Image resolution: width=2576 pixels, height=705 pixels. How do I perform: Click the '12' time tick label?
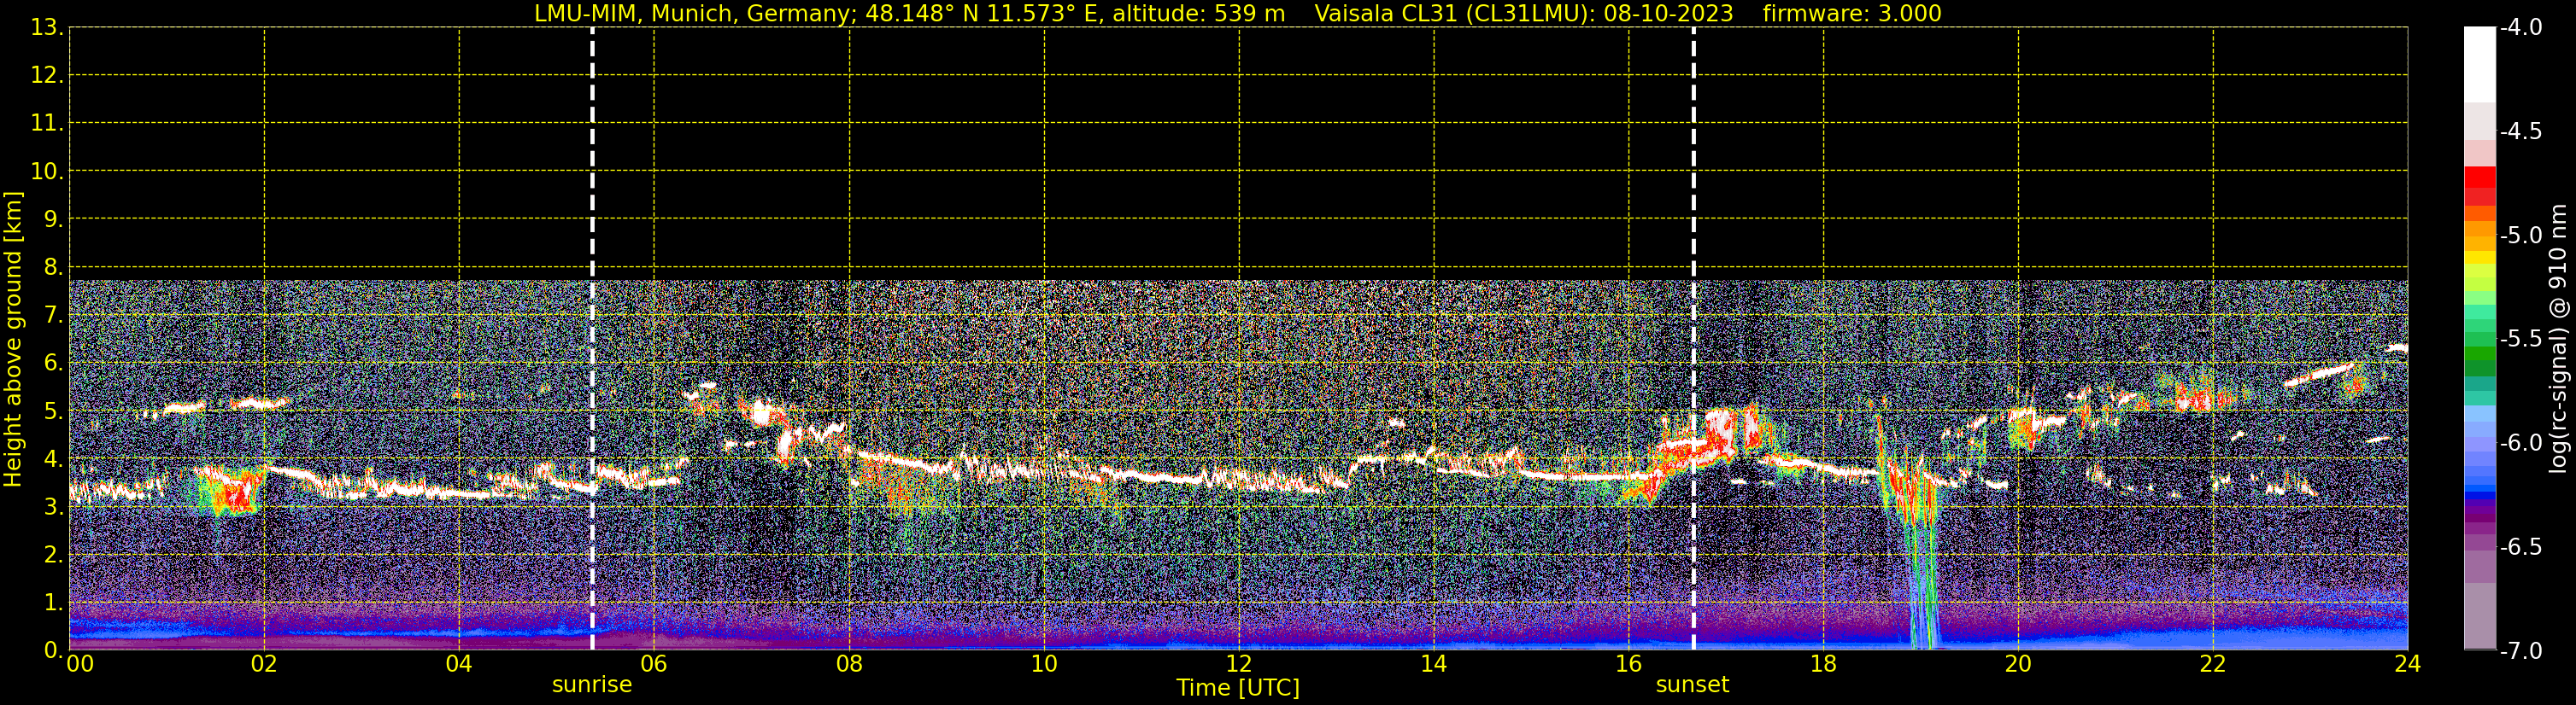coord(1239,664)
